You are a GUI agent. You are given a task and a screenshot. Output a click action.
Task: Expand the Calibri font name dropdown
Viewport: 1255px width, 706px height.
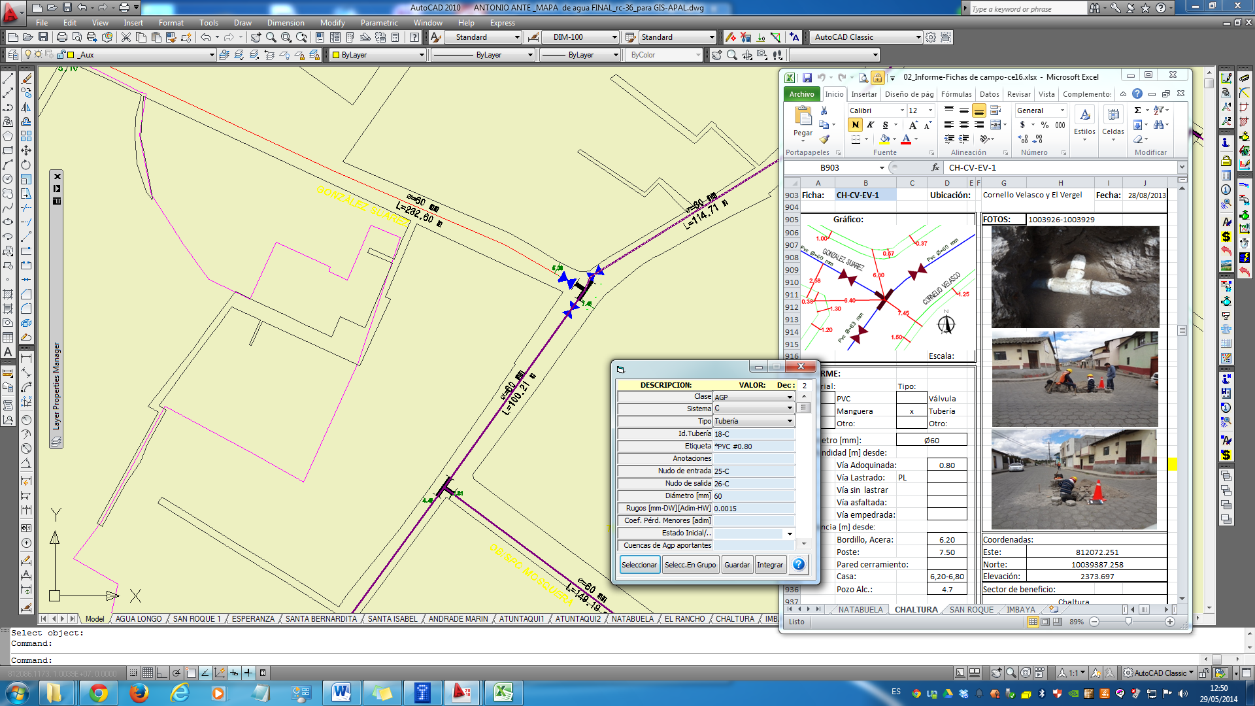[902, 110]
